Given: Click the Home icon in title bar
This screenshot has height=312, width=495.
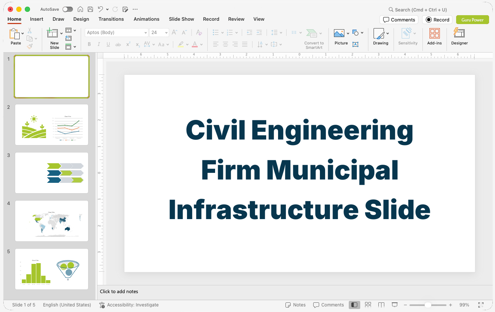Looking at the screenshot, I should tap(80, 9).
